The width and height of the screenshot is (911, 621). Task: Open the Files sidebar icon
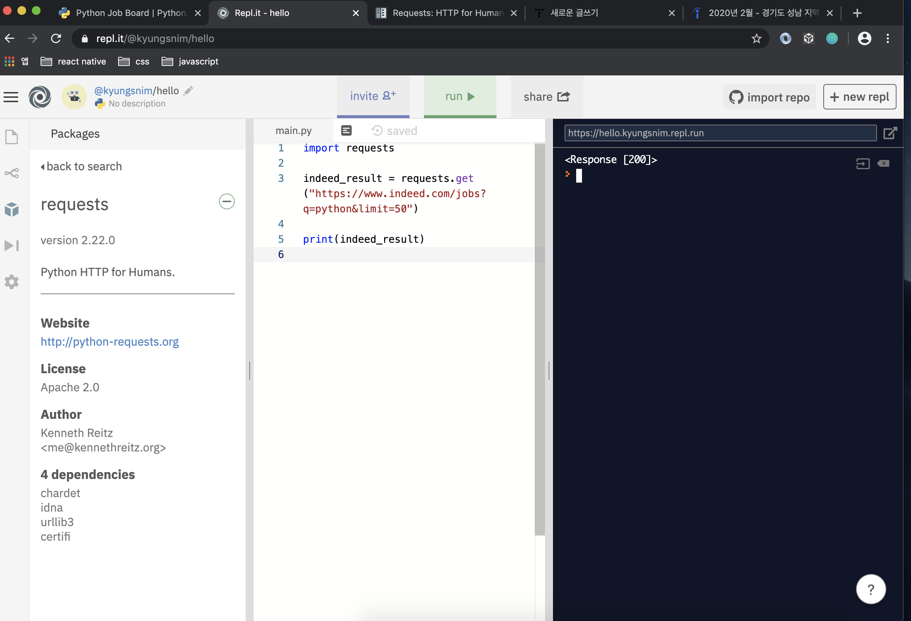[x=12, y=137]
